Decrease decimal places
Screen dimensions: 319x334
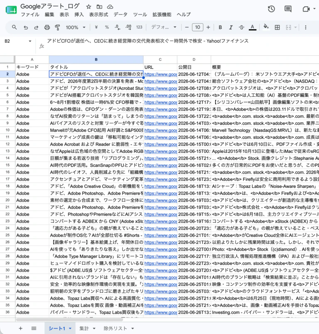[117, 27]
